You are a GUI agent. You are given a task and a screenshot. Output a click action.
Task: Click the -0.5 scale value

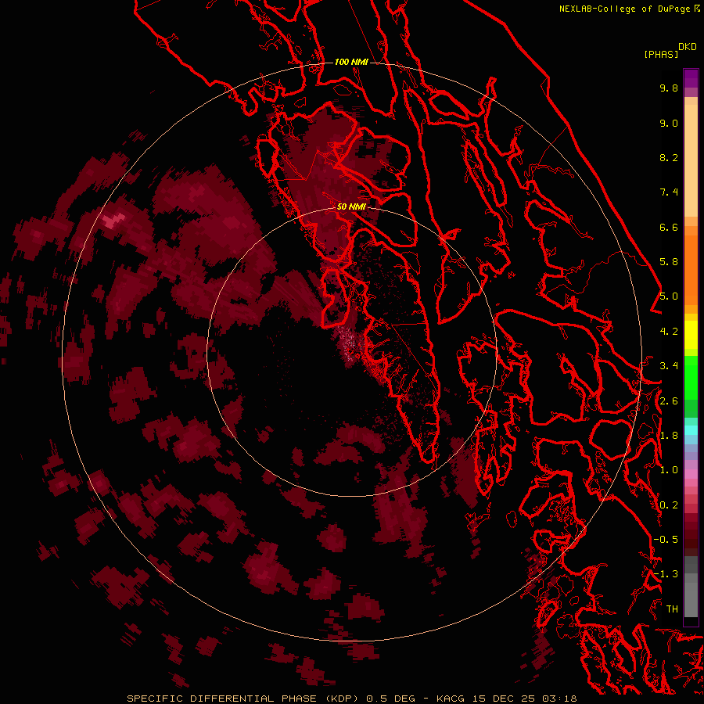click(x=666, y=540)
